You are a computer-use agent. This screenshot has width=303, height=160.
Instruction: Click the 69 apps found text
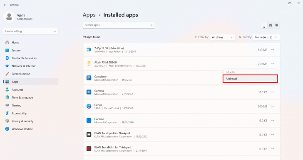[x=92, y=37]
